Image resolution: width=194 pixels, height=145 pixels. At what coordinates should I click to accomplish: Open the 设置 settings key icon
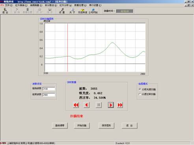point(62,11)
